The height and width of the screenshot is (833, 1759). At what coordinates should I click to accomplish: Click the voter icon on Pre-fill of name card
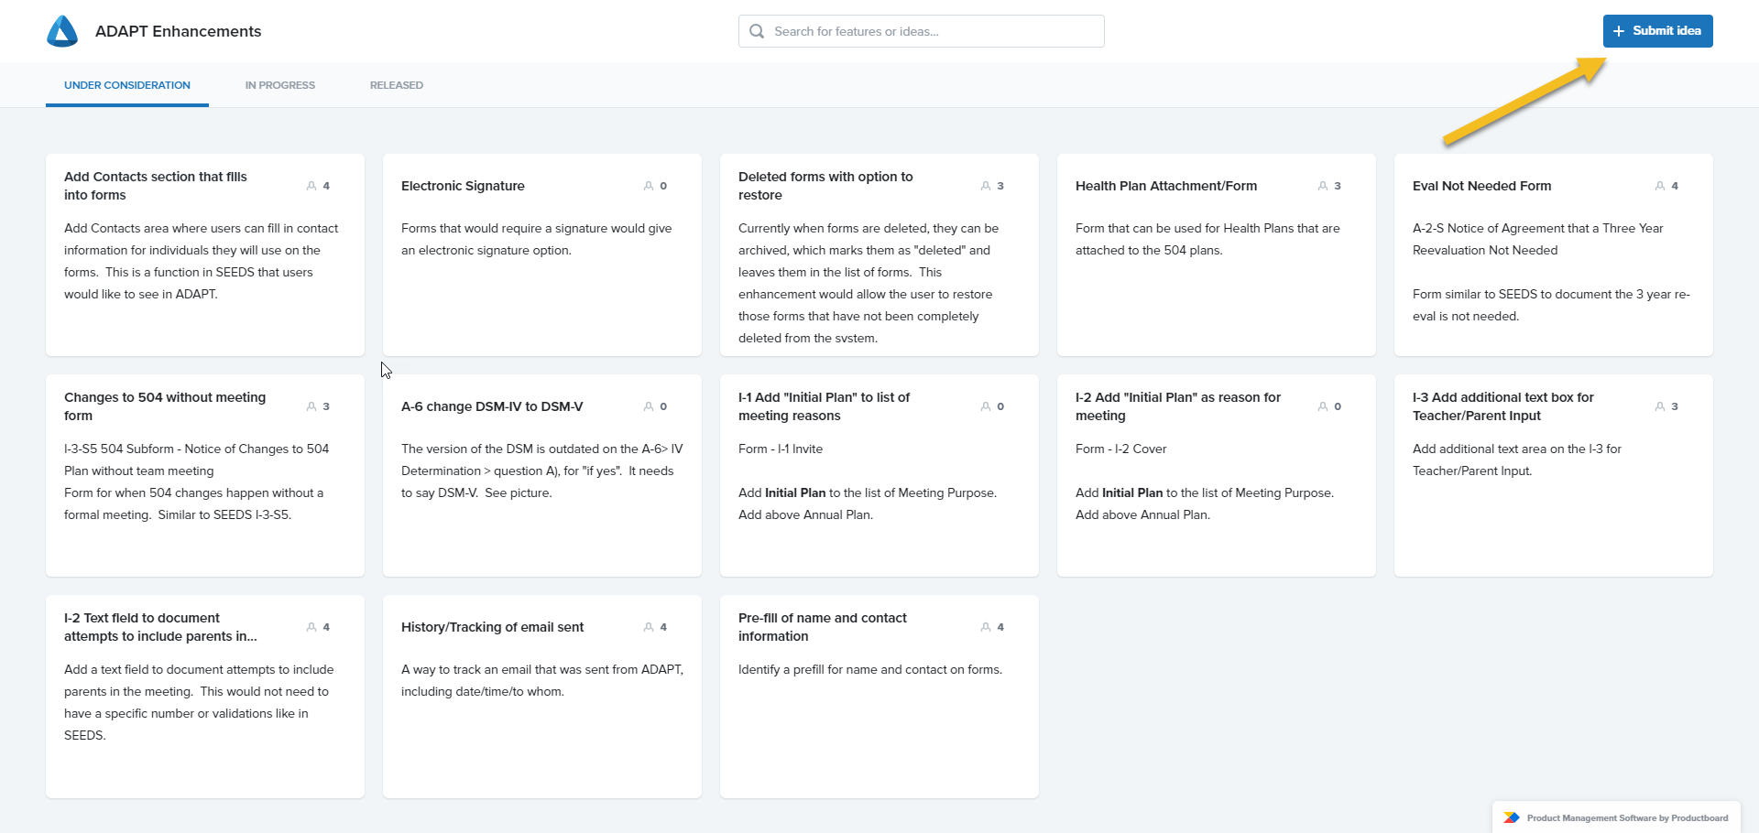987,627
